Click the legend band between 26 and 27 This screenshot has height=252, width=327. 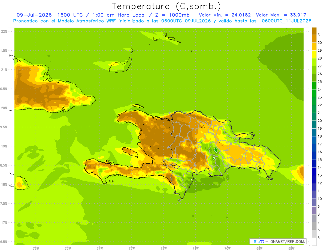(314, 70)
